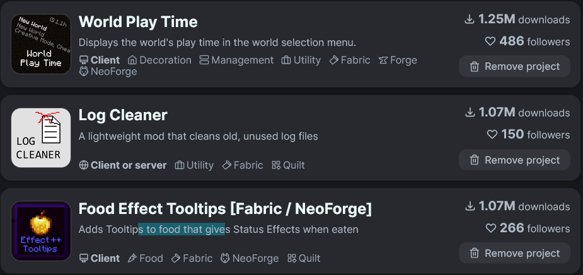The image size is (583, 275).
Task: Remove the Log Cleaner project
Action: pyautogui.click(x=514, y=160)
